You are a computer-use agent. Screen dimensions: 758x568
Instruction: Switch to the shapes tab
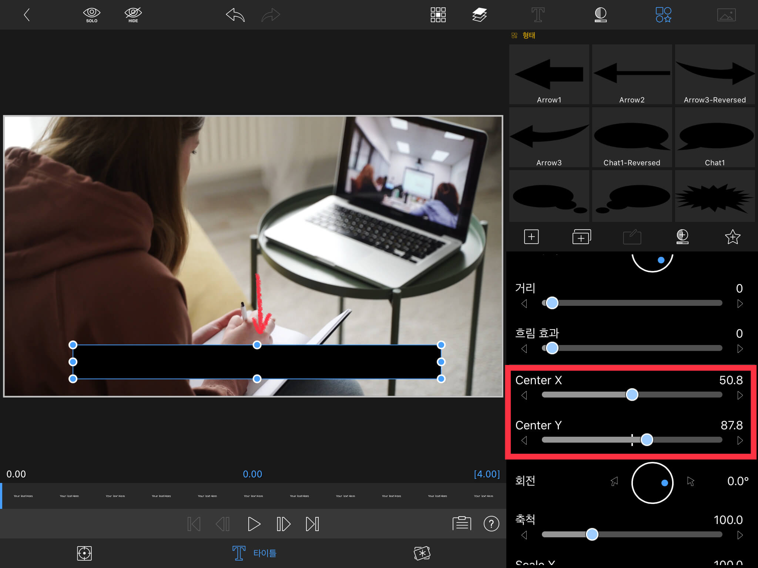click(x=663, y=15)
